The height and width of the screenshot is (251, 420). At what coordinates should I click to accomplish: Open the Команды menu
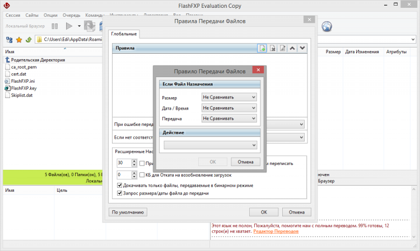coord(94,15)
